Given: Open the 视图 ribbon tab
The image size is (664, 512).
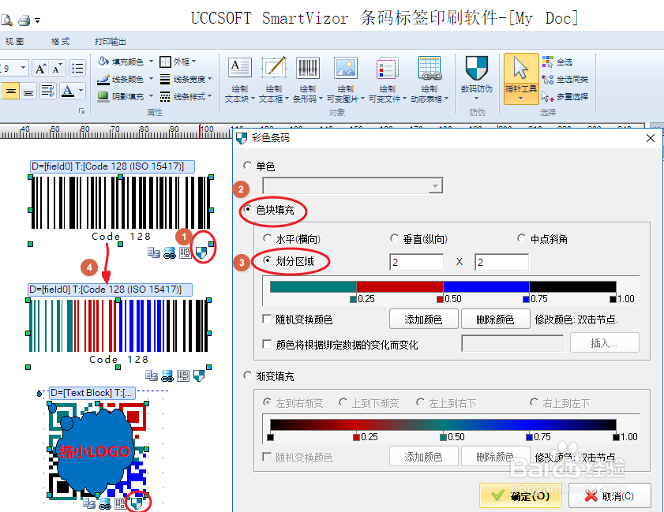Looking at the screenshot, I should [14, 42].
